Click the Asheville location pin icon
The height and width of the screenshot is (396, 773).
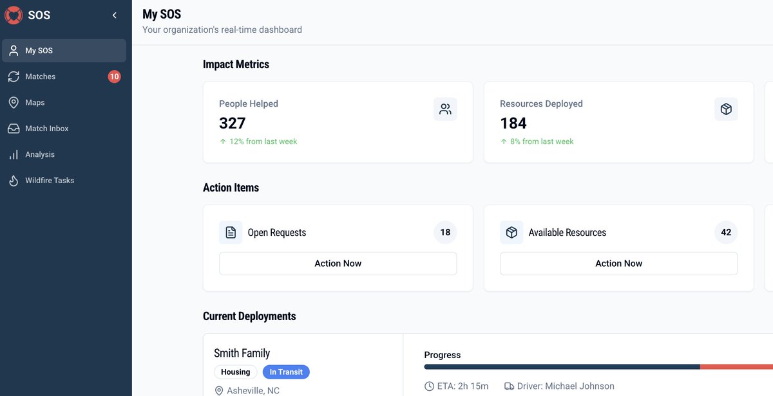click(219, 391)
